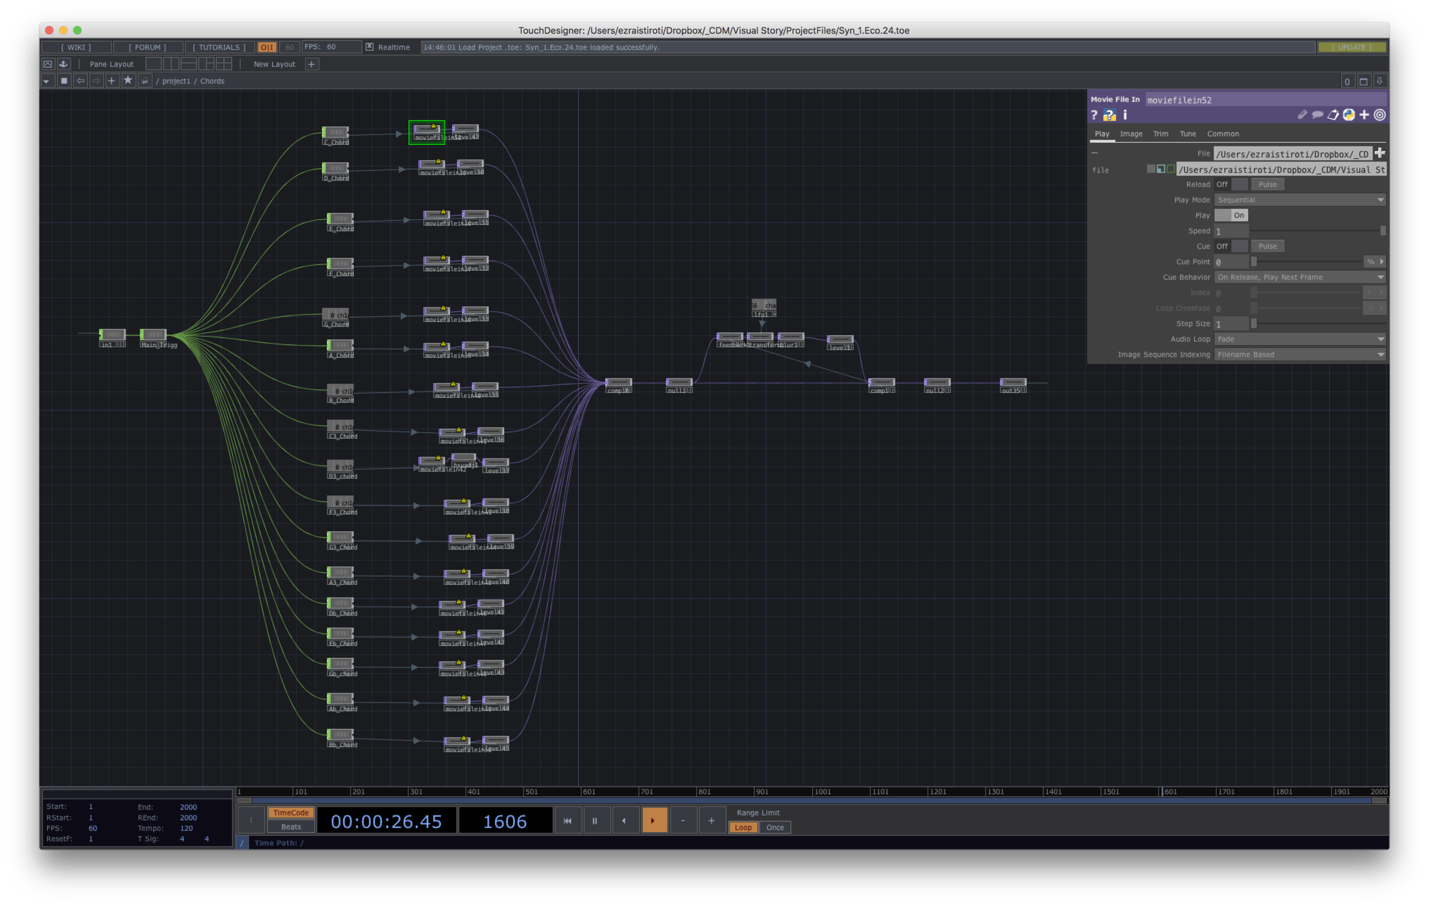This screenshot has height=906, width=1429.
Task: Click the perform mode window icon
Action: [x=48, y=63]
